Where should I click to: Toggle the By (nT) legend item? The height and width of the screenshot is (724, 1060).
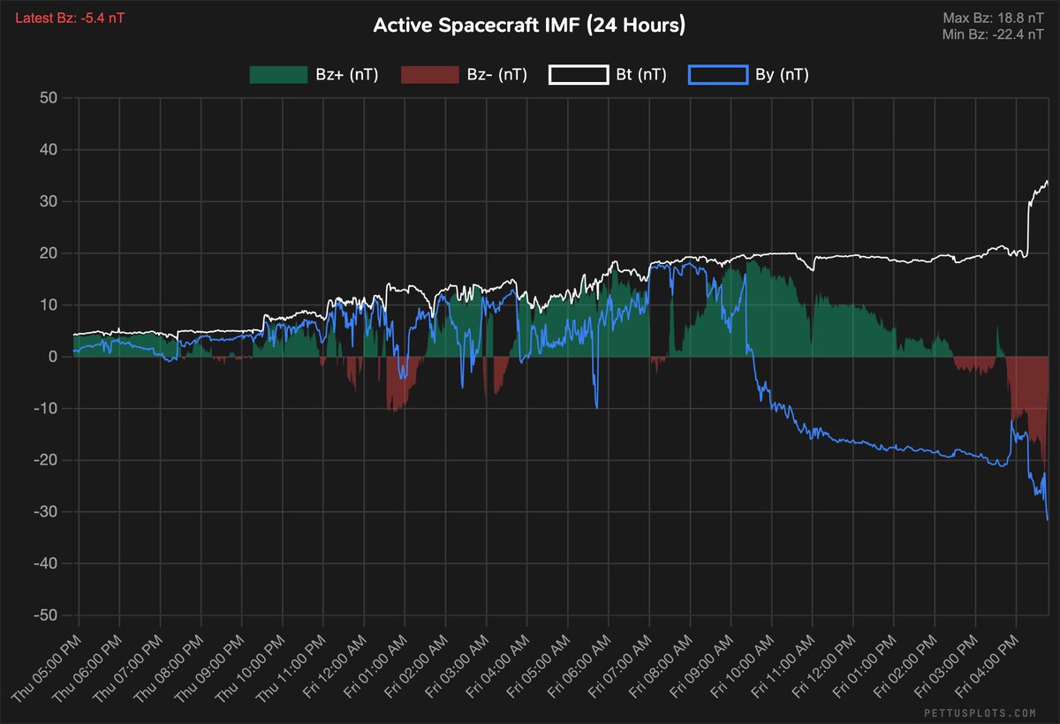click(747, 75)
